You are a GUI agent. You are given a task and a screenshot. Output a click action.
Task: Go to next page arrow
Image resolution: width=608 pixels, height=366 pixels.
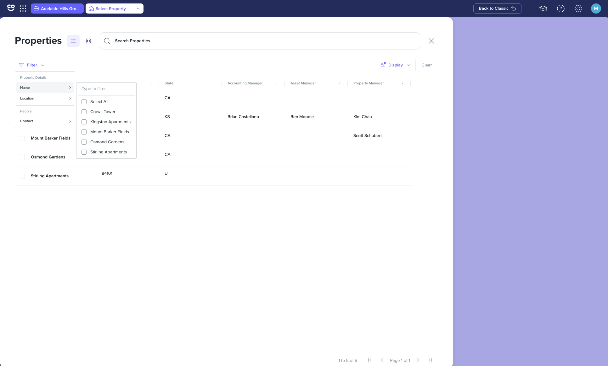tap(418, 360)
